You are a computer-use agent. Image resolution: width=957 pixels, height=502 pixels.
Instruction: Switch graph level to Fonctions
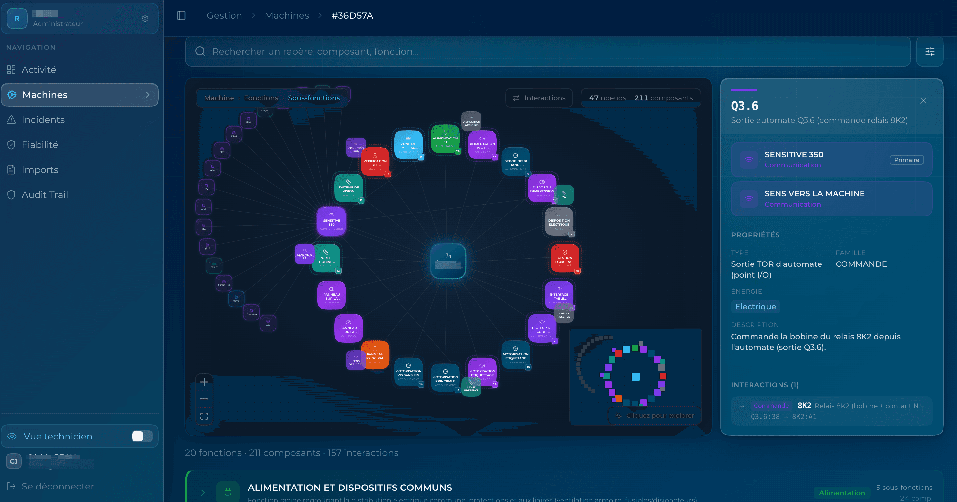(261, 98)
